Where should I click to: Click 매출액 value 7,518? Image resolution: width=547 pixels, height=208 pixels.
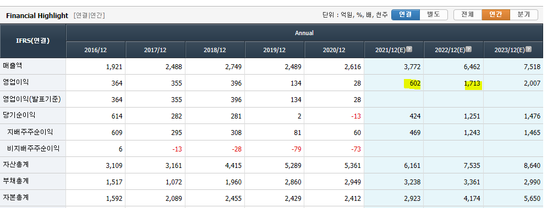(x=532, y=67)
